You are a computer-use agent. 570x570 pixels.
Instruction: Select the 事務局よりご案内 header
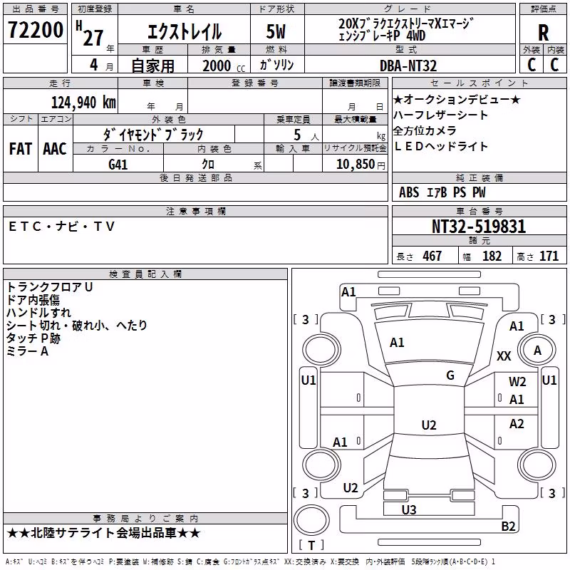[145, 519]
